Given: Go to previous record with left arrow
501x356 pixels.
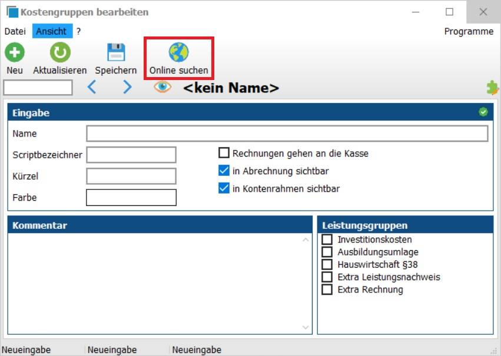Looking at the screenshot, I should (x=92, y=88).
